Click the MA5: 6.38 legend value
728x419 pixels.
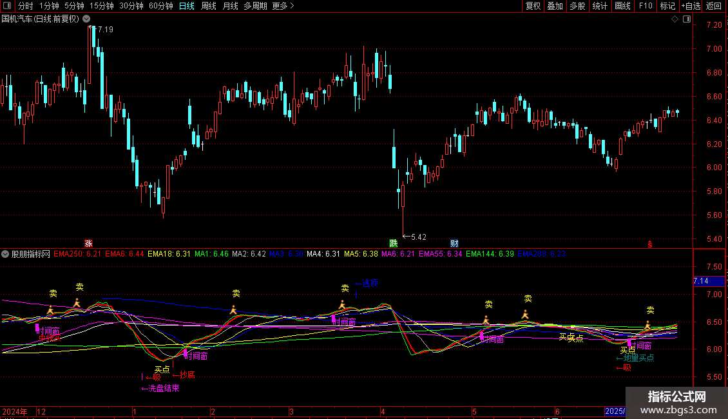[361, 254]
